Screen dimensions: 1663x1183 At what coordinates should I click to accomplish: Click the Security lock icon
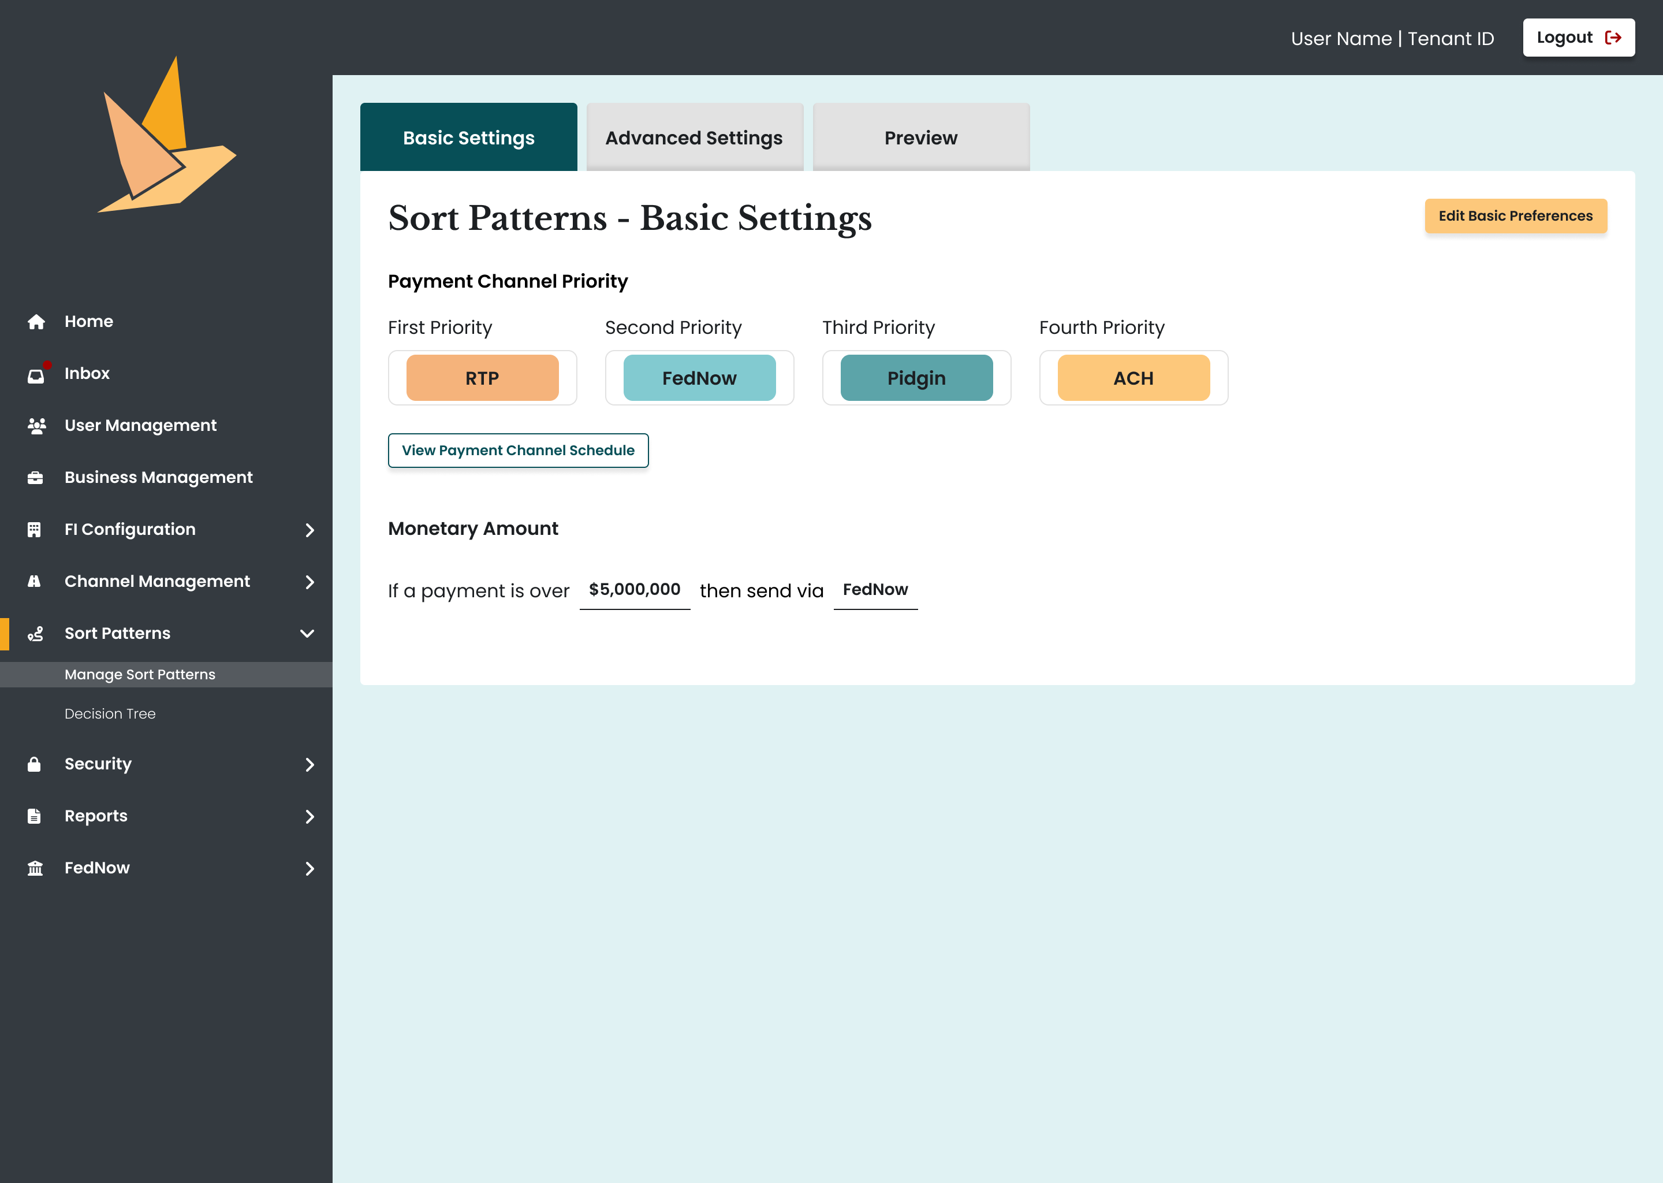(34, 764)
